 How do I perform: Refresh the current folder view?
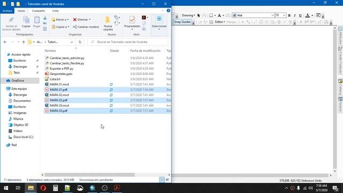click(x=80, y=42)
